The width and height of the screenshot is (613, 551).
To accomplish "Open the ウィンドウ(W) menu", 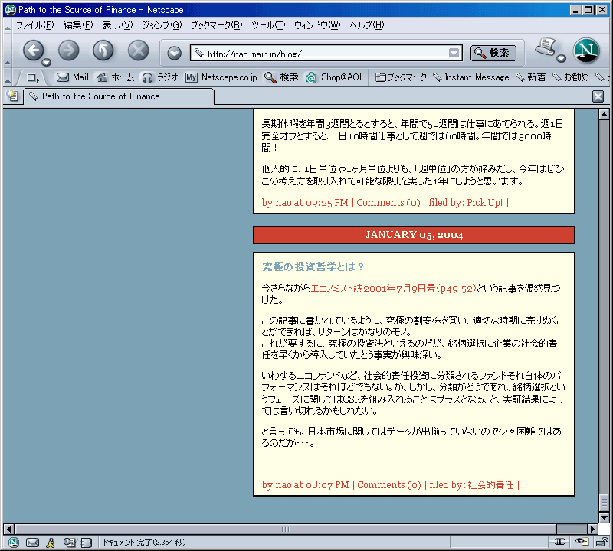I will pyautogui.click(x=316, y=25).
